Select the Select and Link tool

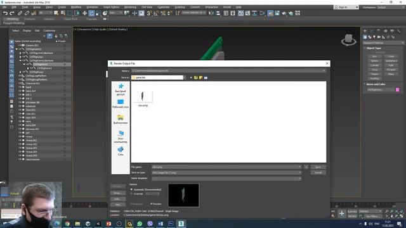pyautogui.click(x=20, y=13)
